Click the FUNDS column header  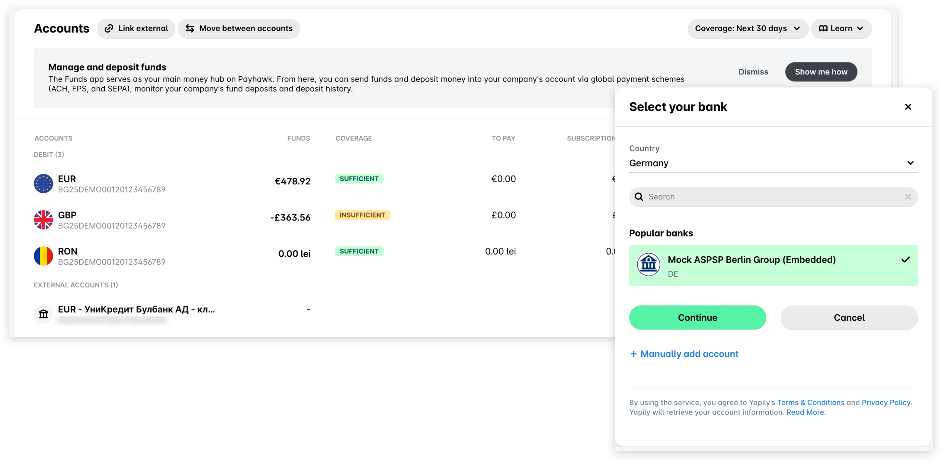pyautogui.click(x=298, y=138)
